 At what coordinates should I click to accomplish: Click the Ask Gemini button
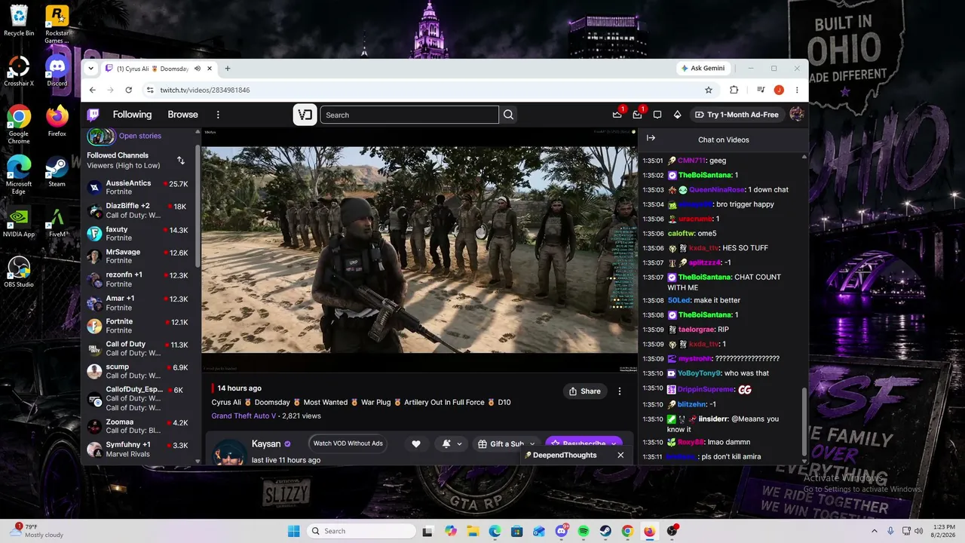[x=703, y=69]
